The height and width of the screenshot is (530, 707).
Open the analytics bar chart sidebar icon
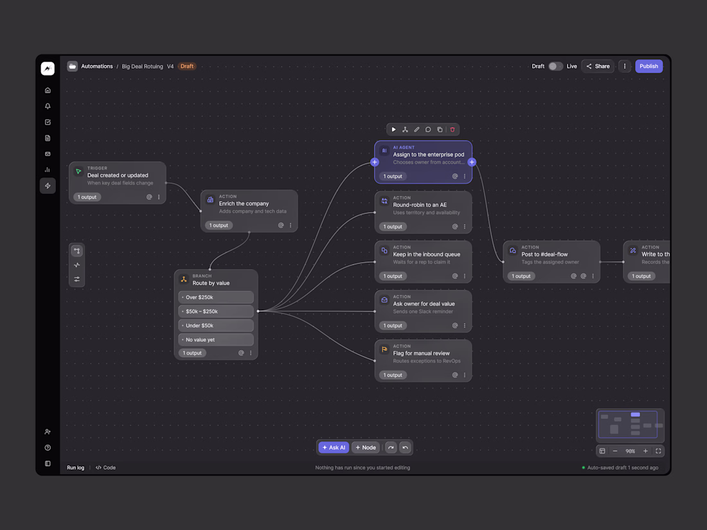click(48, 170)
